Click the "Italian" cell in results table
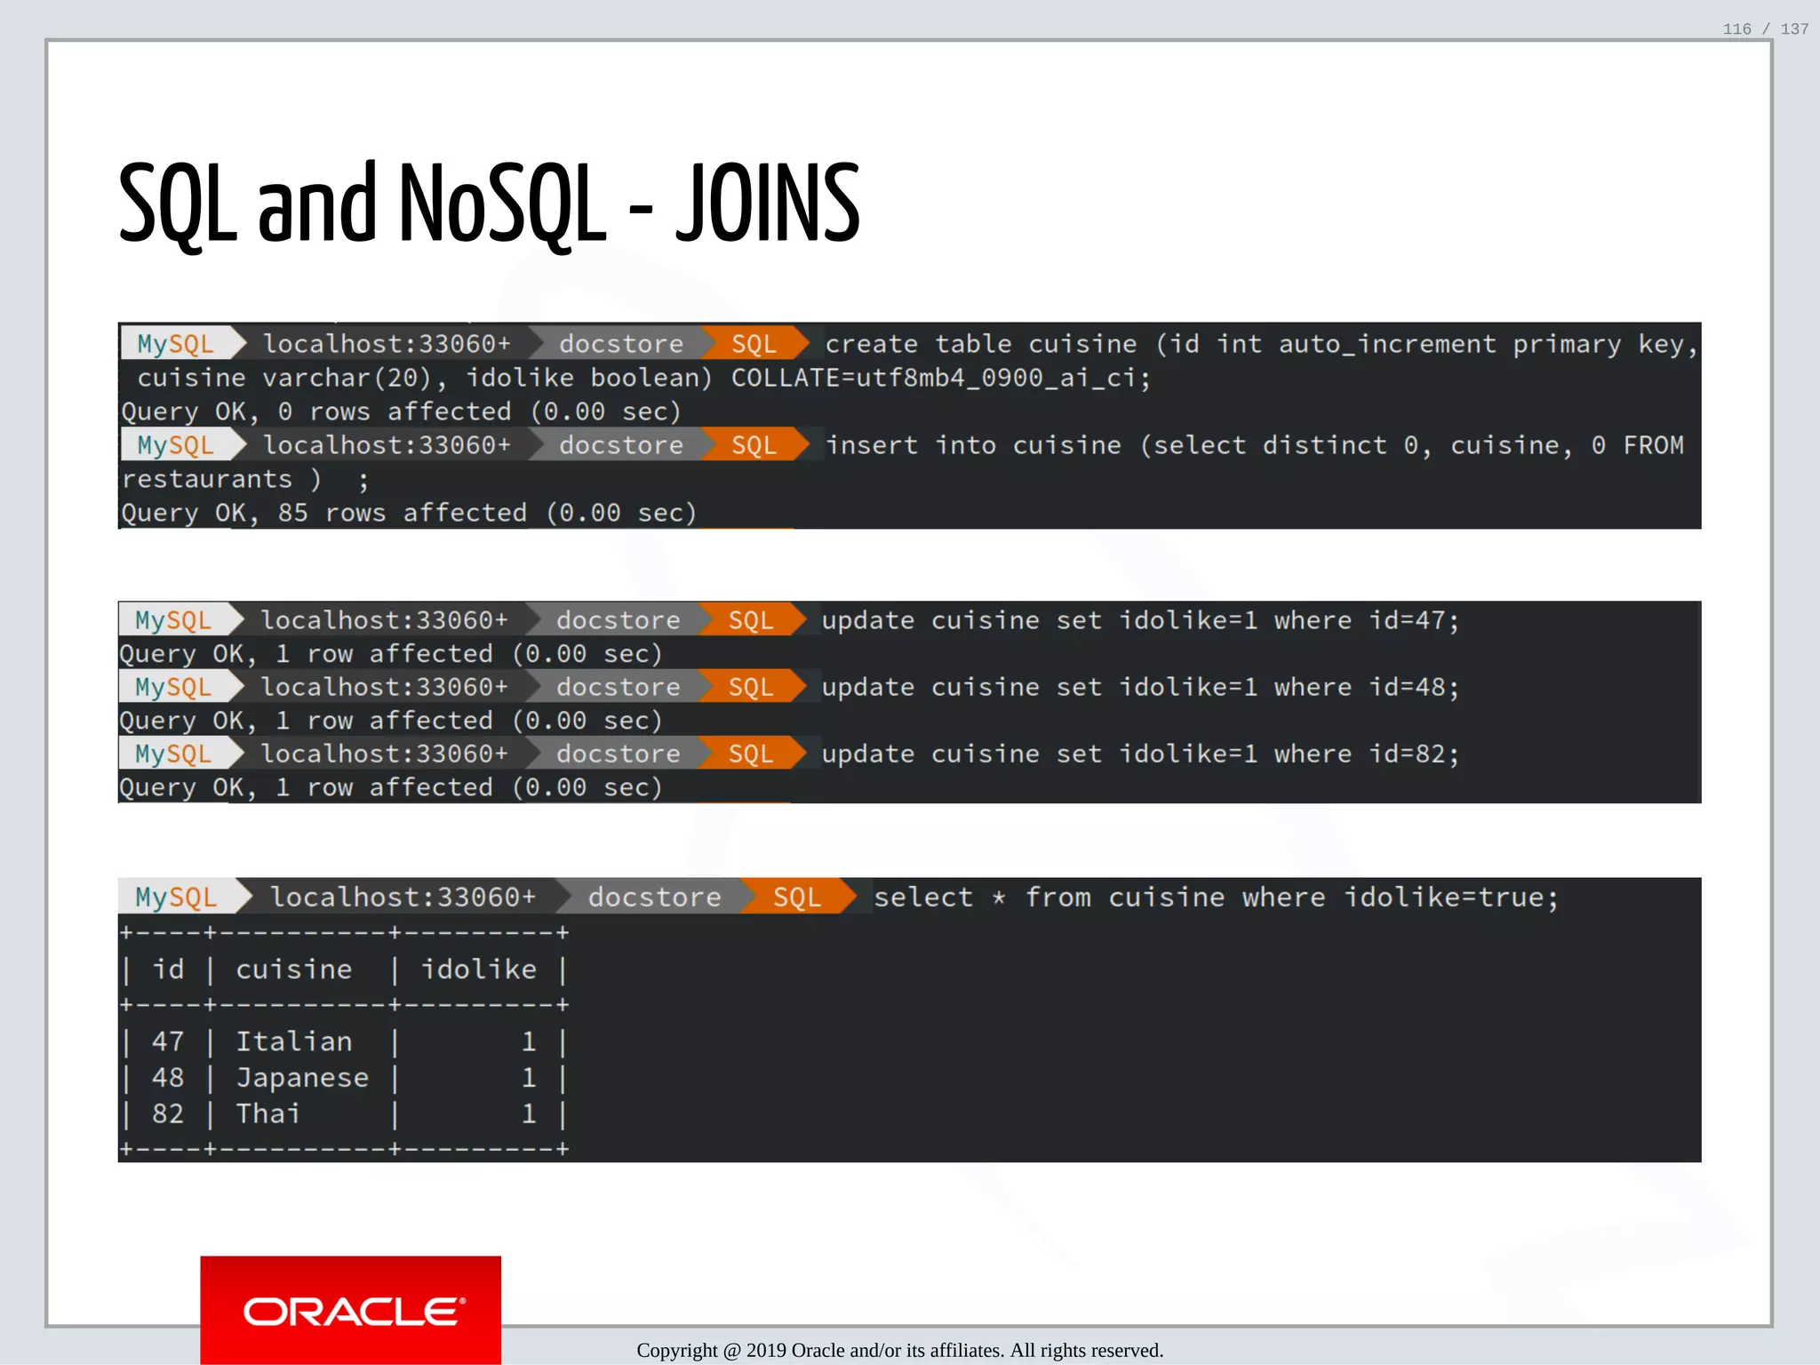The width and height of the screenshot is (1820, 1365). click(x=294, y=1041)
